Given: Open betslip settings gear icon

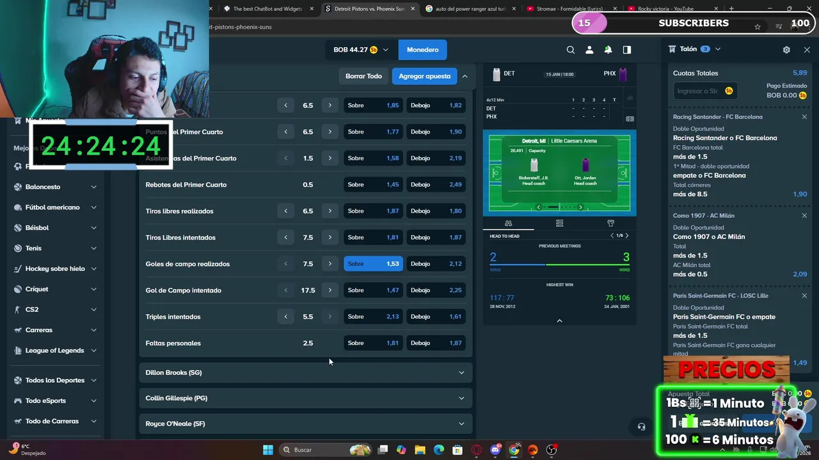Looking at the screenshot, I should point(786,50).
